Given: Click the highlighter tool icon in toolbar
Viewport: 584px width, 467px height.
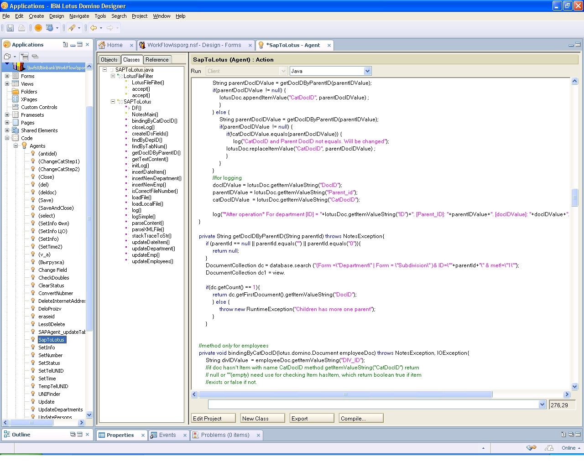Looking at the screenshot, I should pos(72,28).
